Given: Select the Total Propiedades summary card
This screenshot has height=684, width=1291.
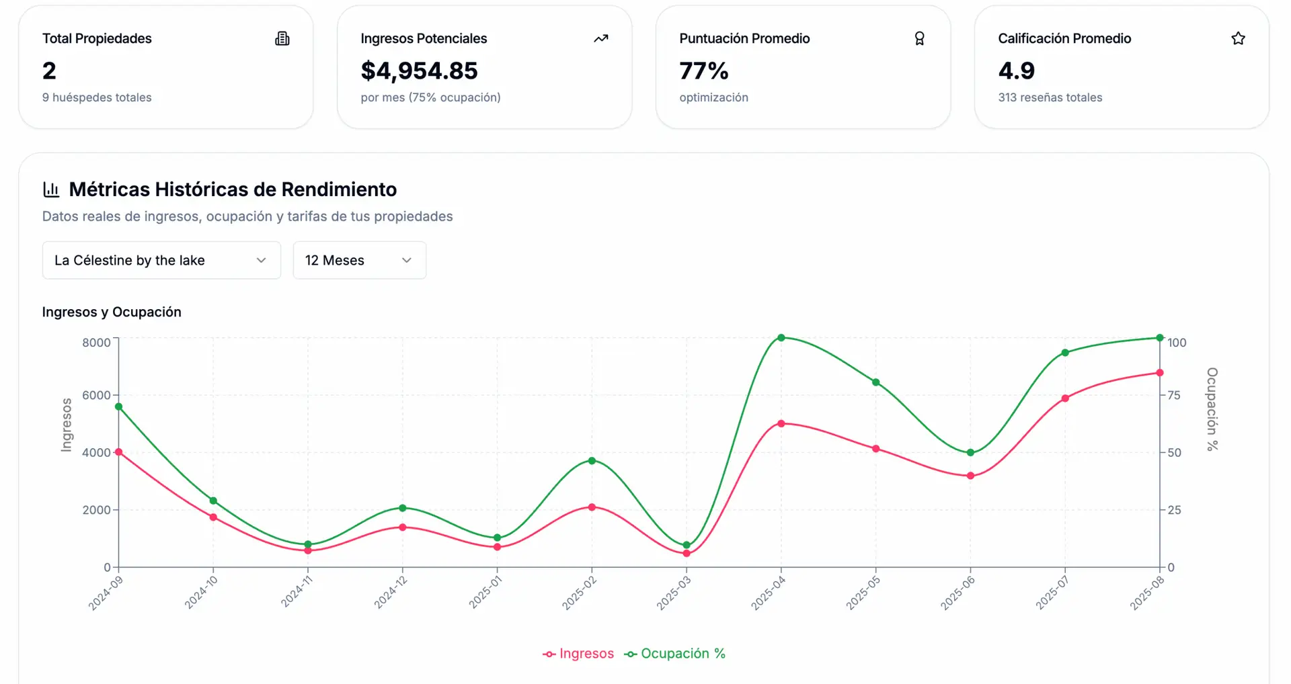Looking at the screenshot, I should 165,67.
